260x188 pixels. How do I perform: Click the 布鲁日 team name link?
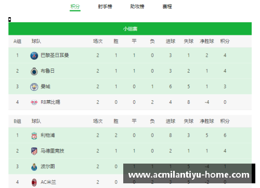[x=48, y=71]
